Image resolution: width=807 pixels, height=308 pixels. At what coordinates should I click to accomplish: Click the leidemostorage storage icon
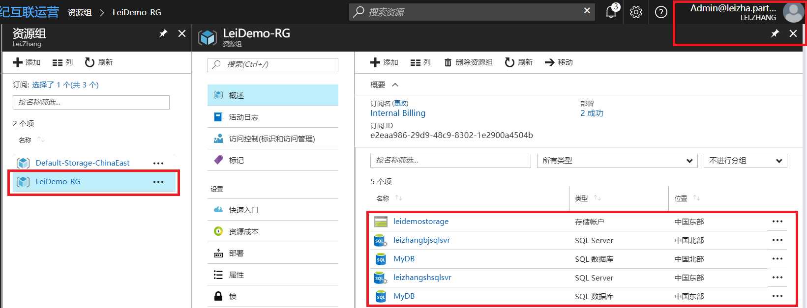coord(381,222)
